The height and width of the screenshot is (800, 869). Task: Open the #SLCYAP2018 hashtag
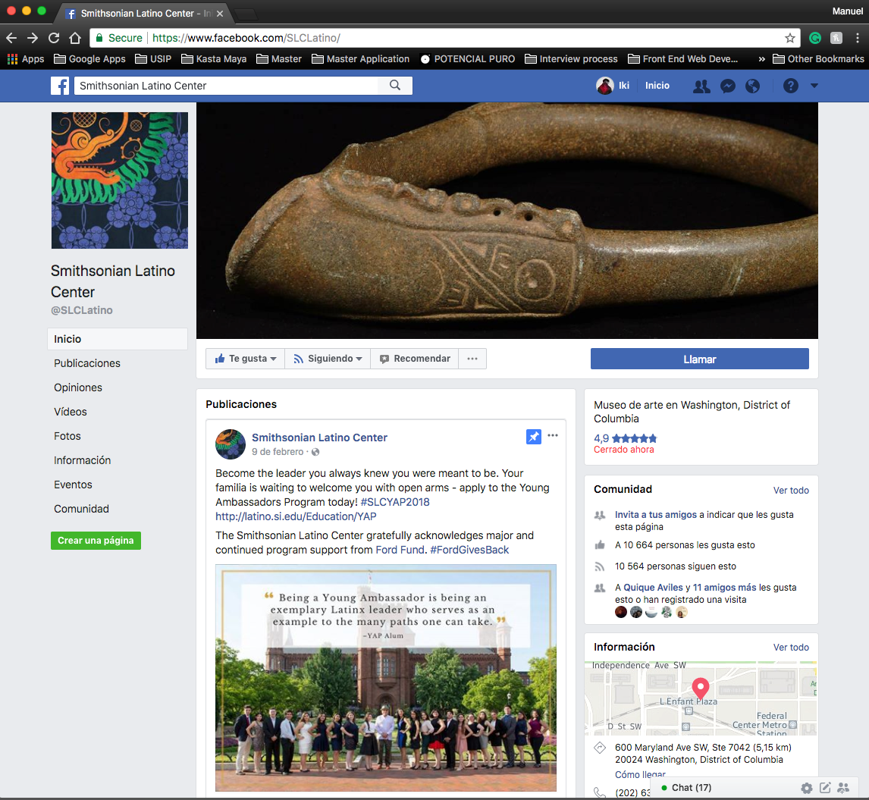(394, 502)
